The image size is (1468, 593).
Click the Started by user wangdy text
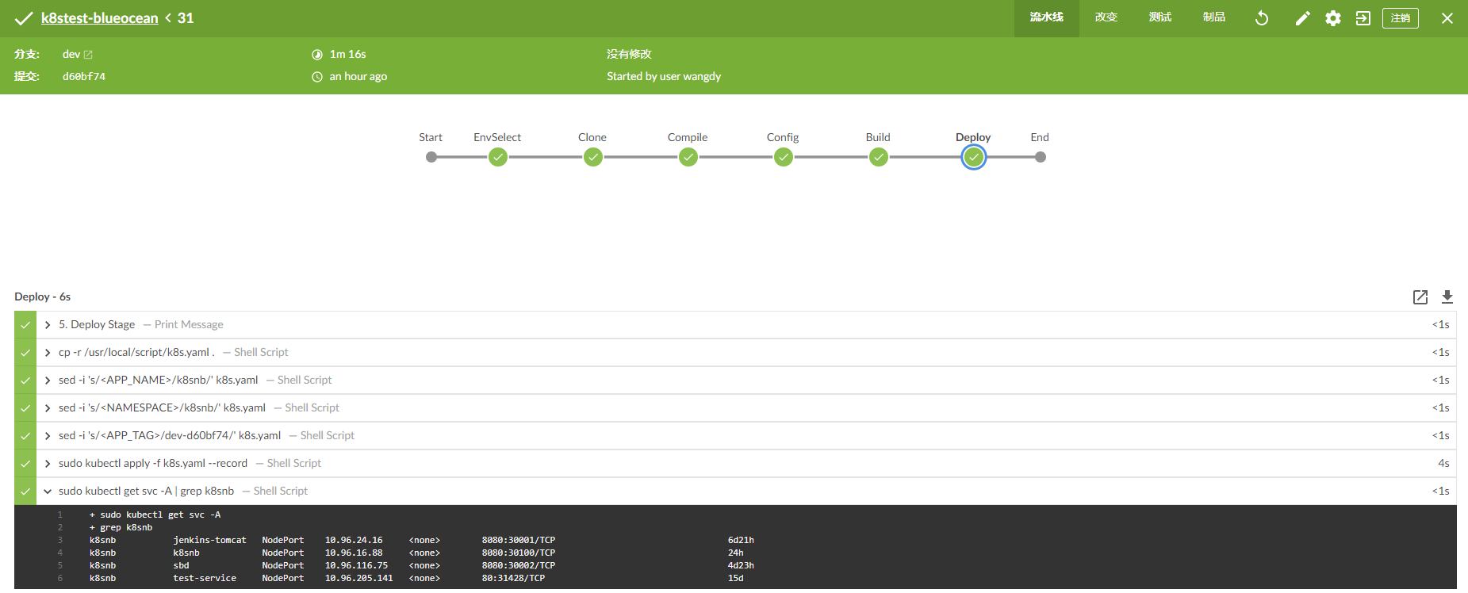point(664,76)
